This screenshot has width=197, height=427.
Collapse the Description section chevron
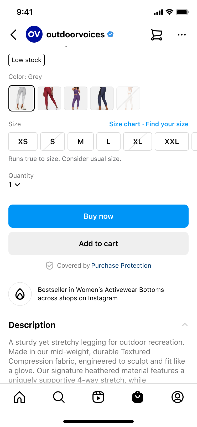[x=185, y=325]
